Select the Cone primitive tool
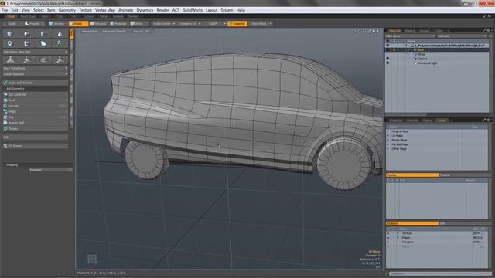Viewport: 495px width, 278px height. click(60, 34)
